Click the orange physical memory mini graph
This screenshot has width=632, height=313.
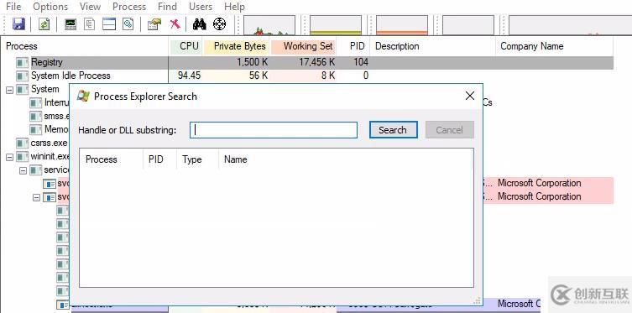[x=402, y=25]
